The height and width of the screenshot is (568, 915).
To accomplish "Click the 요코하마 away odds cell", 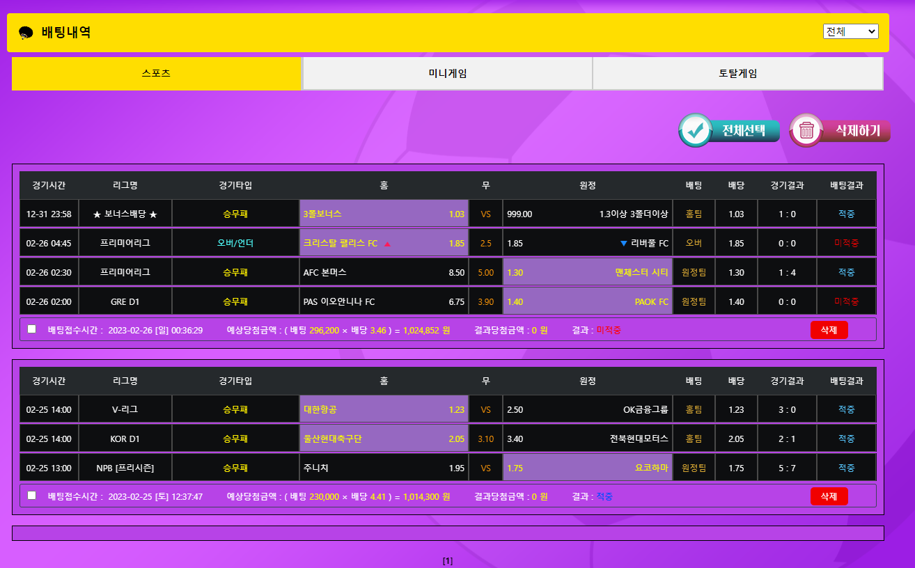I will click(x=588, y=468).
